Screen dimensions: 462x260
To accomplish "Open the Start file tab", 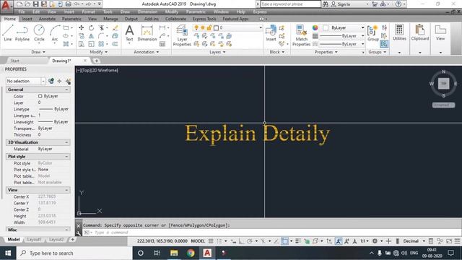I will [14, 61].
